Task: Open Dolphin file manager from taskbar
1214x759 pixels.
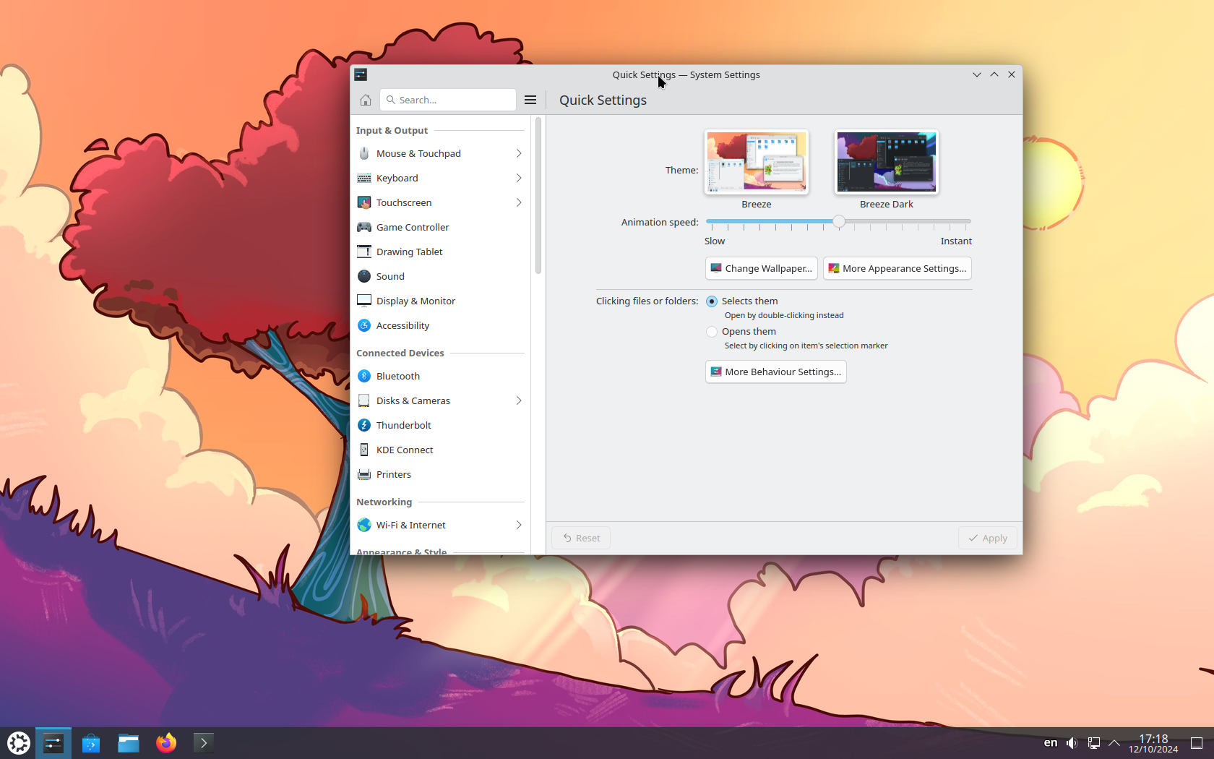Action: tap(129, 743)
